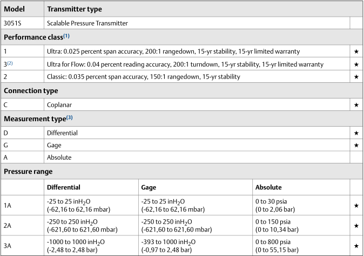364x256 pixels.
Task: Select the 3051S model code cell
Action: pos(14,23)
